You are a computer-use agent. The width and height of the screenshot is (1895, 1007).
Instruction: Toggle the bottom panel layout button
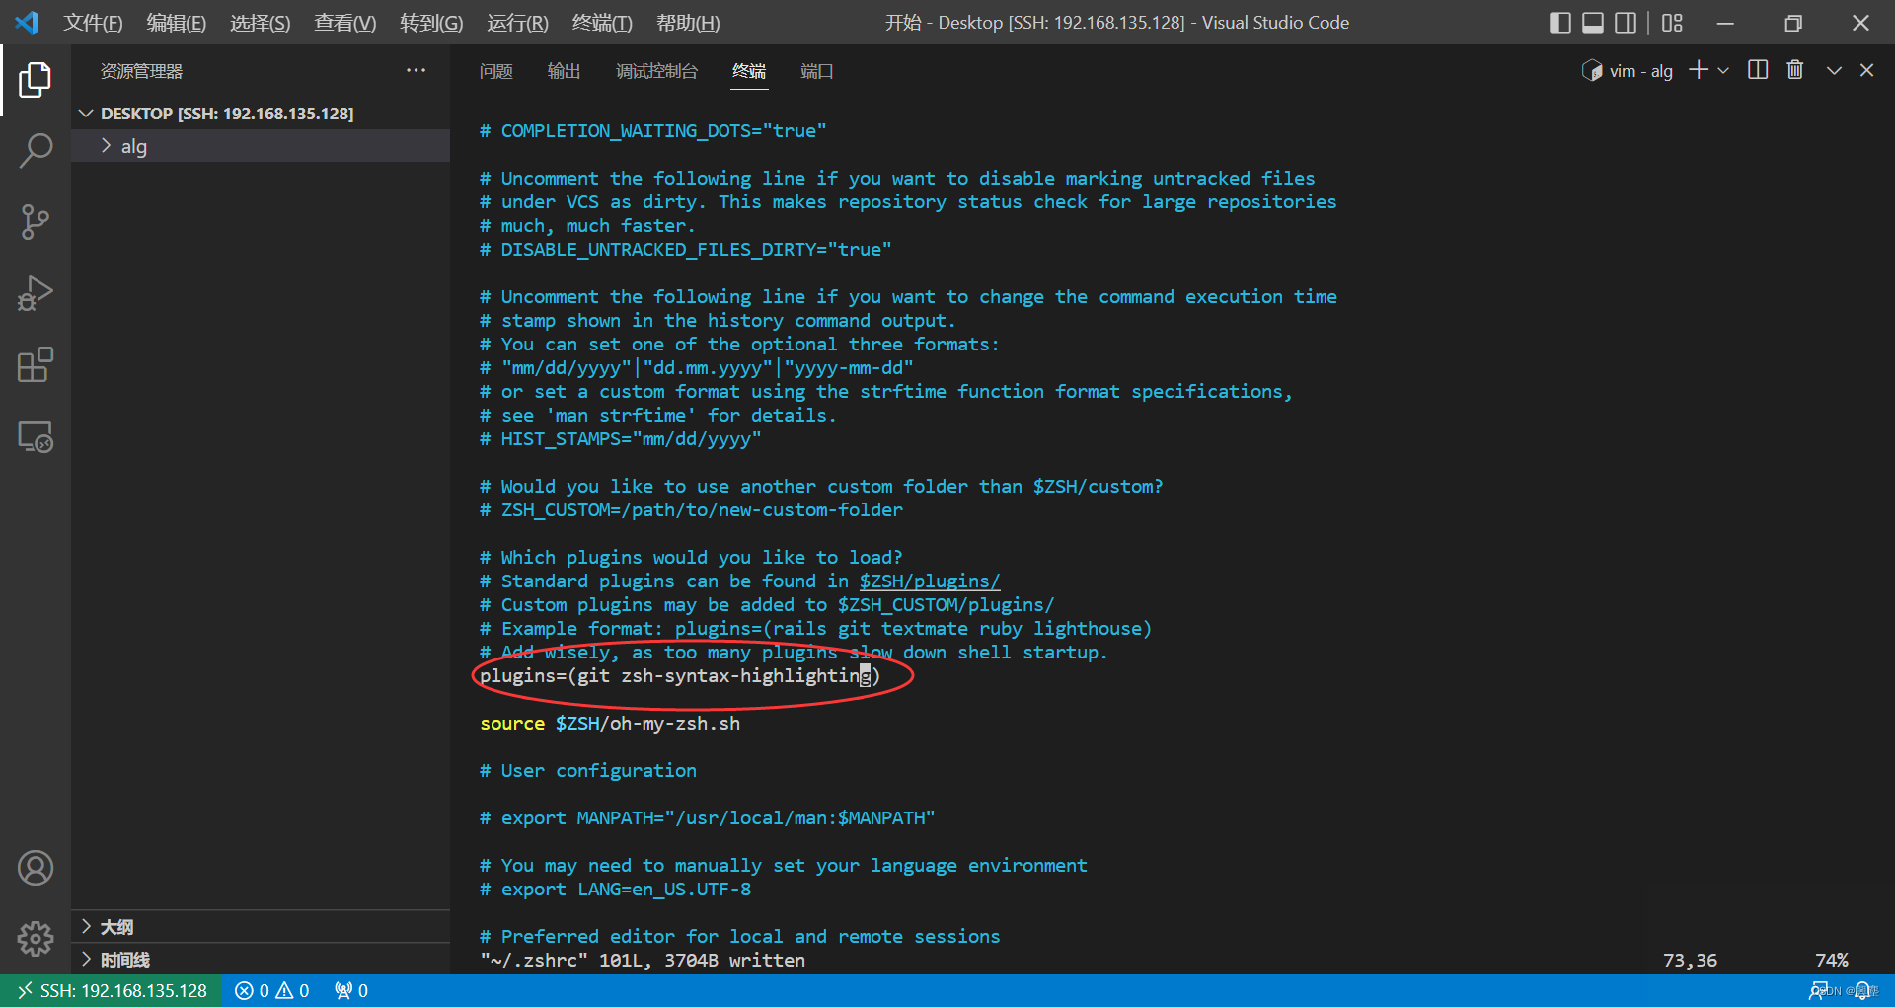tap(1593, 23)
